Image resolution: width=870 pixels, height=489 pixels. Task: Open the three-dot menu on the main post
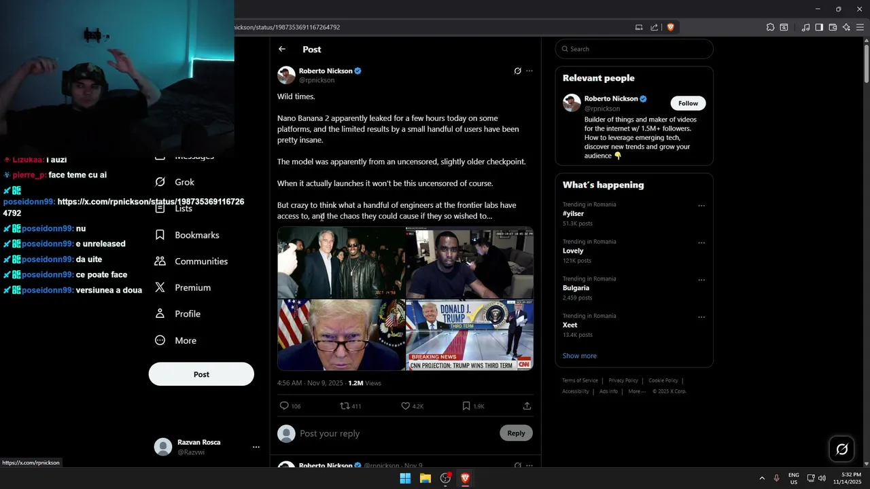pos(529,71)
